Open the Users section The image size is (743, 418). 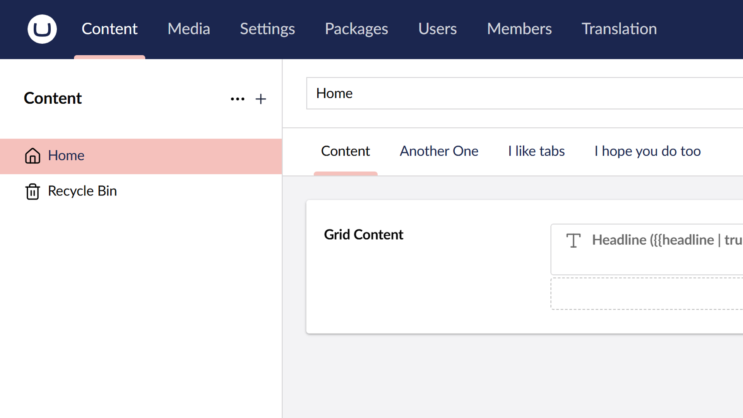click(x=437, y=29)
